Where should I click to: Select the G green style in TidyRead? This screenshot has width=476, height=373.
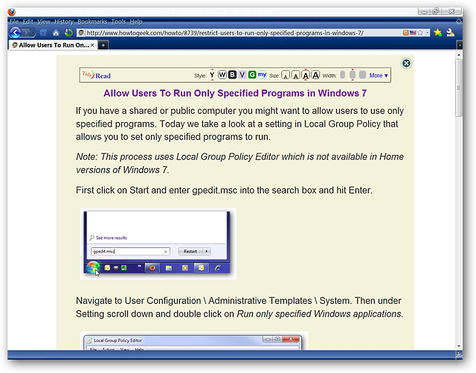pos(252,74)
